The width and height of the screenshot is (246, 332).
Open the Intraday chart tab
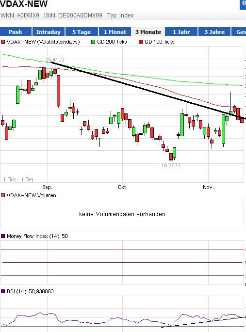[x=49, y=32]
